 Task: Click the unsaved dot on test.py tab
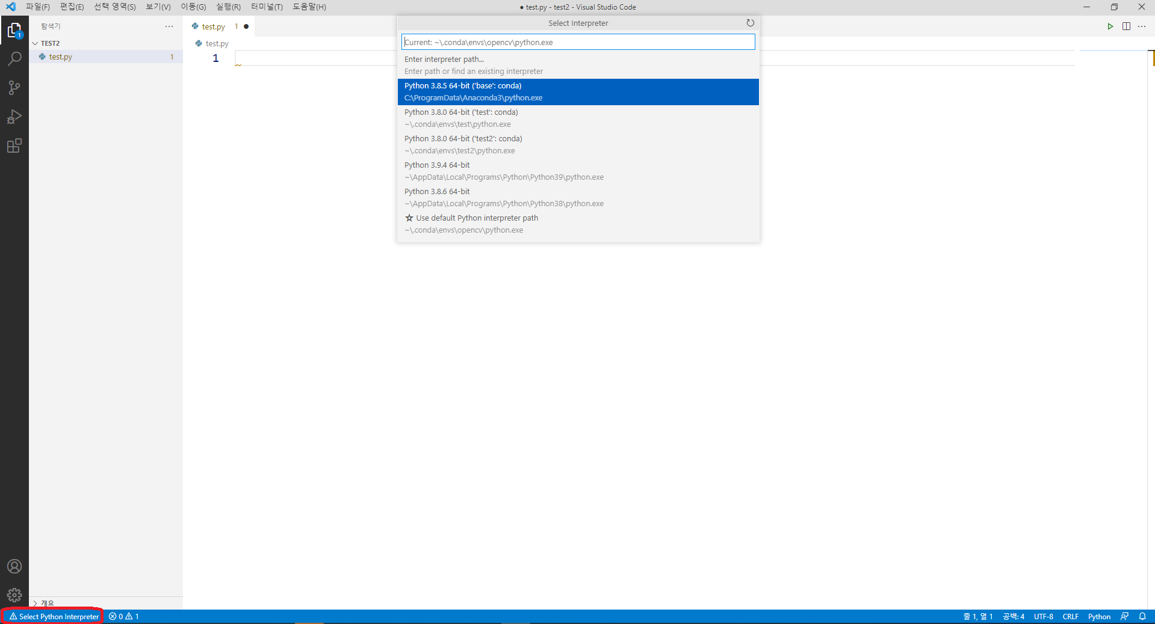point(246,26)
